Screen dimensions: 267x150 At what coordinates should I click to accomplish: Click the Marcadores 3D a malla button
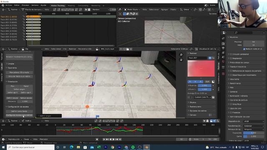click(19, 72)
